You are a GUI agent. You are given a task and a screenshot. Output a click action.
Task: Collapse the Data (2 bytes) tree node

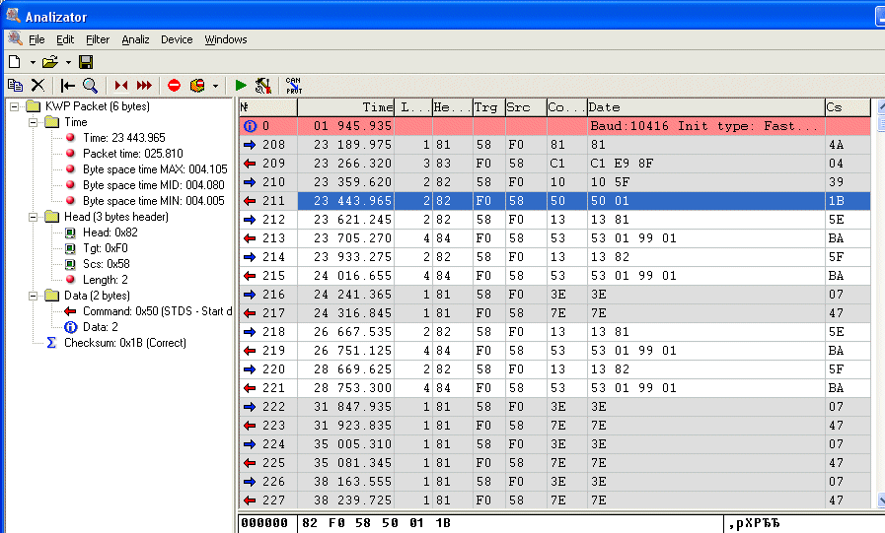[34, 296]
